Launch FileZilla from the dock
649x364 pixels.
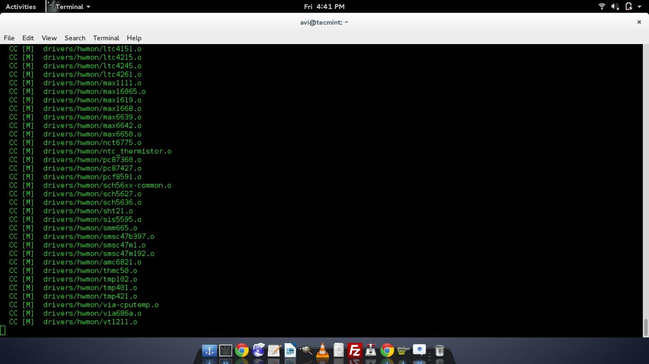354,351
